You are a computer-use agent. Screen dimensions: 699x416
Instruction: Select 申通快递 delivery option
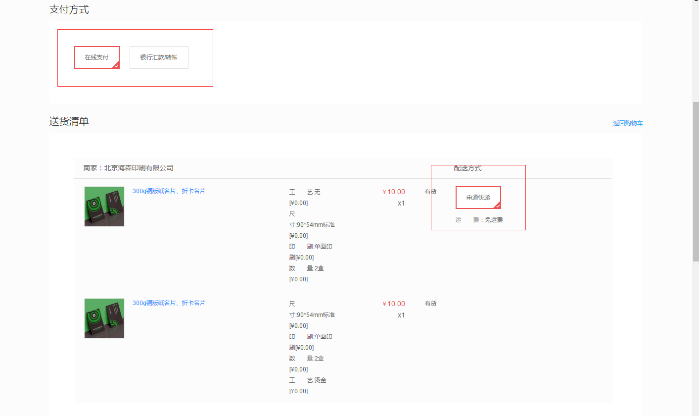click(478, 198)
